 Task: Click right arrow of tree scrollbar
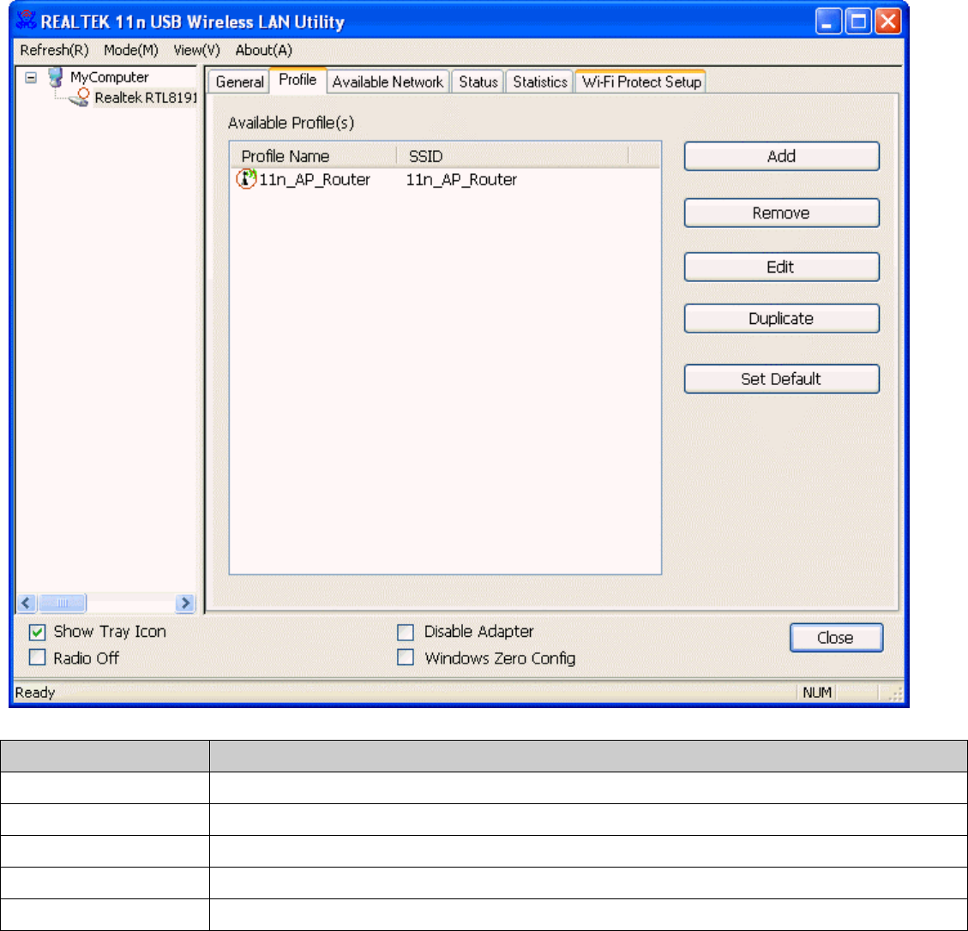pyautogui.click(x=184, y=603)
